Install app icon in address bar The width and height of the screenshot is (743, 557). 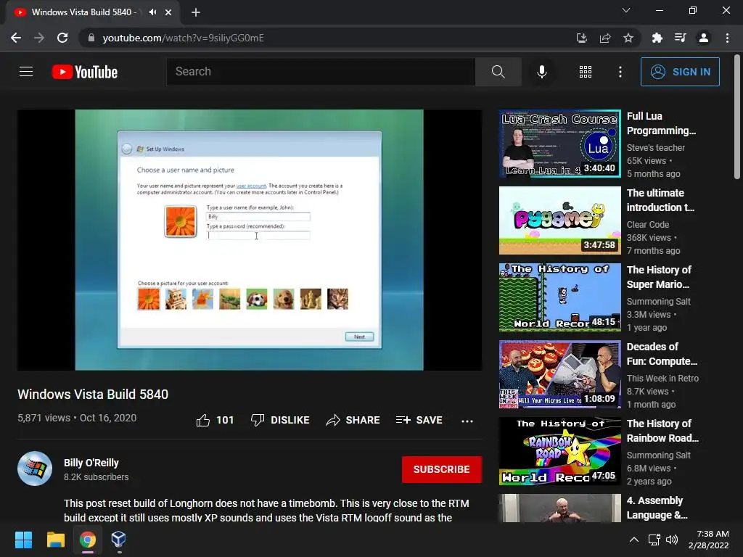tap(581, 38)
